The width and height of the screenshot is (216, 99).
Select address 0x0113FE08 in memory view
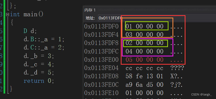(x=101, y=76)
